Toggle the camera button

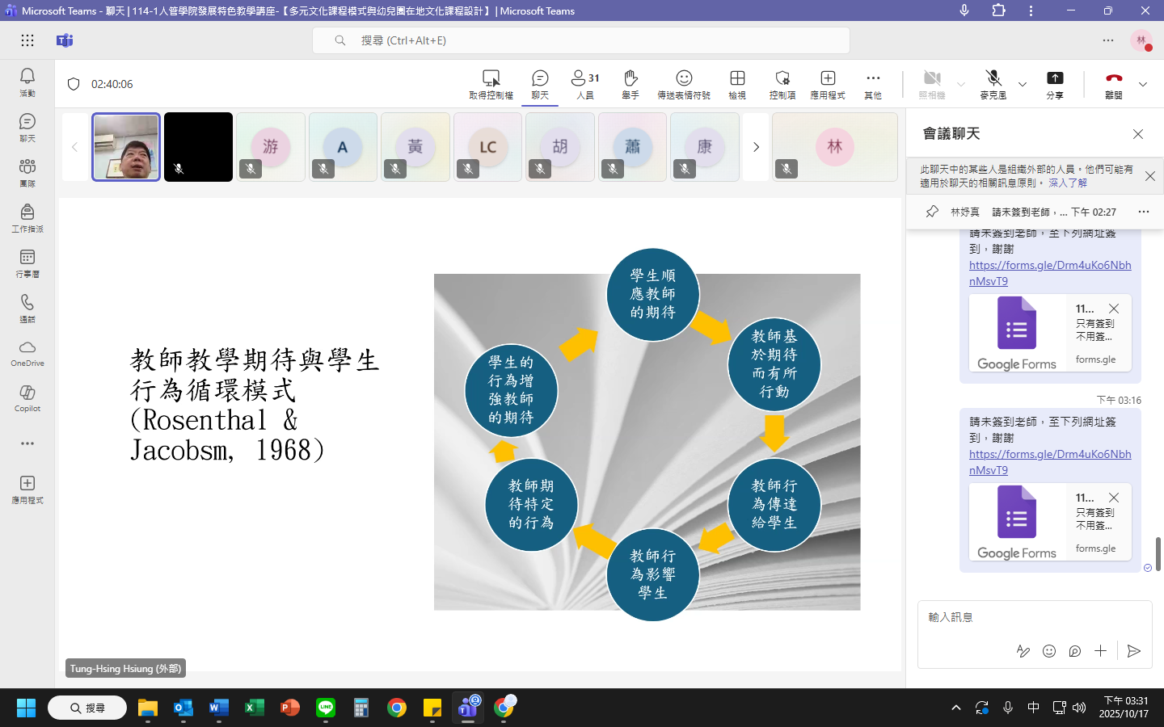932,83
